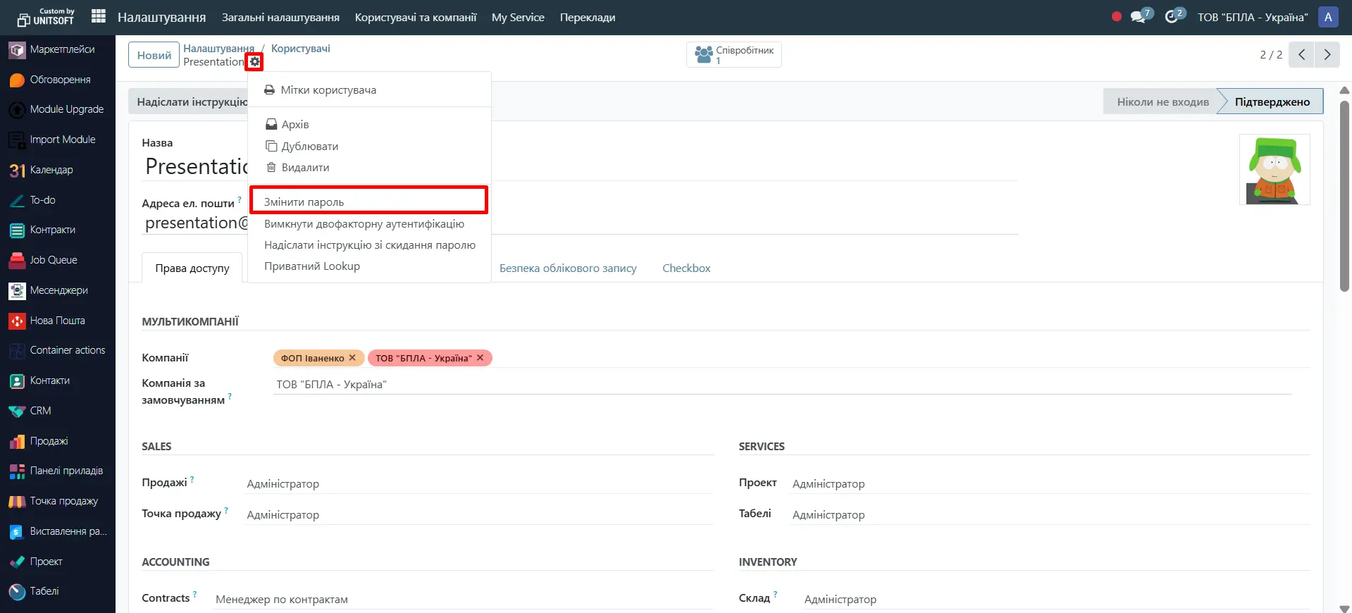Viewport: 1352px width, 613px height.
Task: Set status to Ніколи не входив
Action: coord(1162,101)
